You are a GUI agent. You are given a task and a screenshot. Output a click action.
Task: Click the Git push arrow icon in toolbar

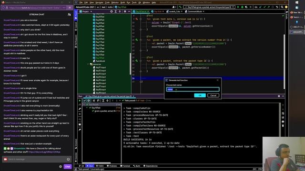(268, 7)
